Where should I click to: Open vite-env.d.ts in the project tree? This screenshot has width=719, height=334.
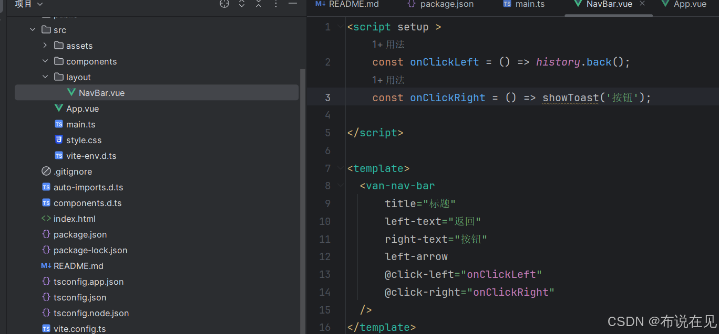pos(91,156)
